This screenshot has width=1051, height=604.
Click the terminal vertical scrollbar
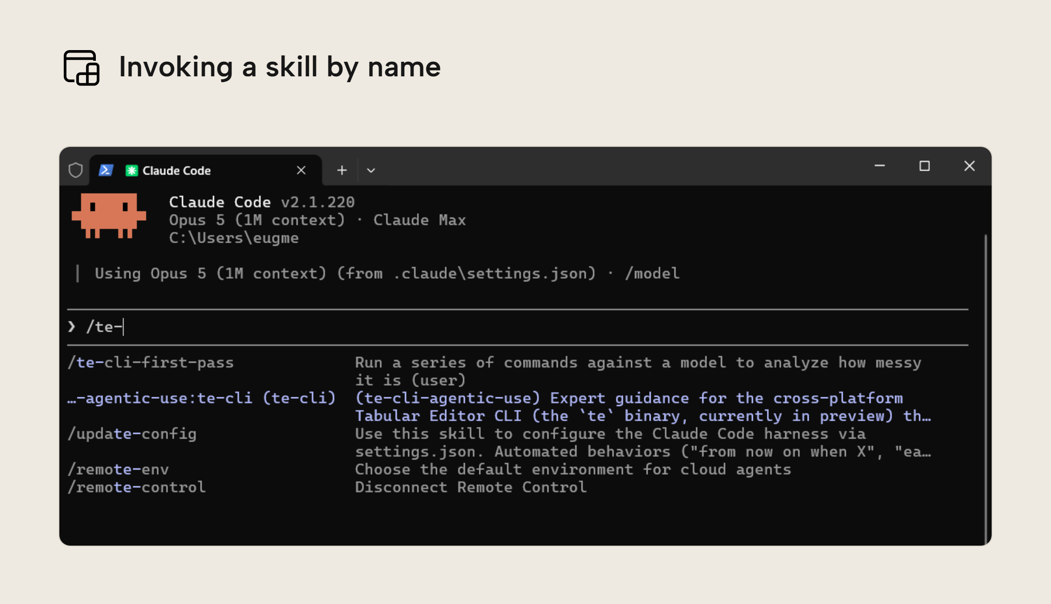pyautogui.click(x=985, y=389)
